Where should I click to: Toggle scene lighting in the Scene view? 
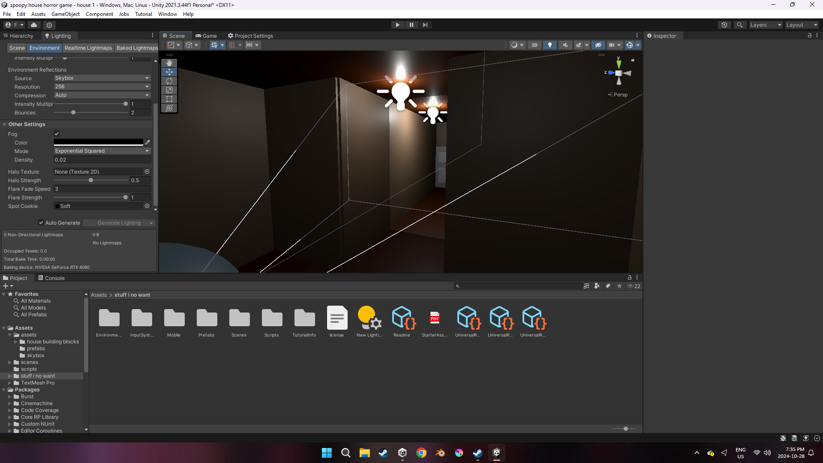(550, 45)
